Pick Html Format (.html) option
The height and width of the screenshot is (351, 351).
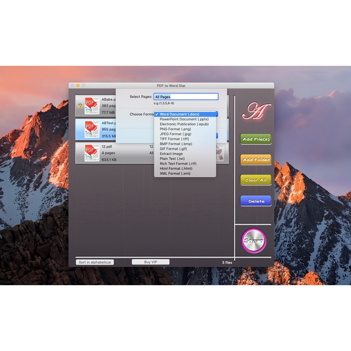pyautogui.click(x=185, y=168)
